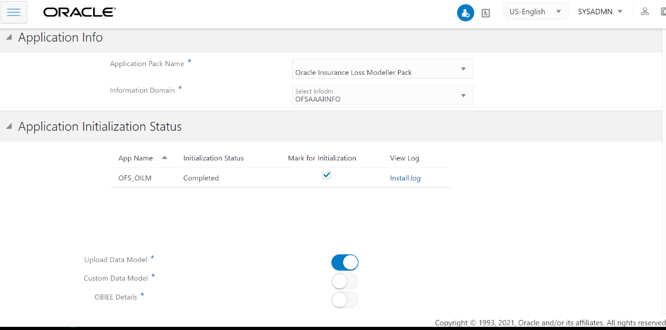Viewport: 666px width, 330px height.
Task: Enable the OBIEE Details toggle
Action: tap(345, 300)
